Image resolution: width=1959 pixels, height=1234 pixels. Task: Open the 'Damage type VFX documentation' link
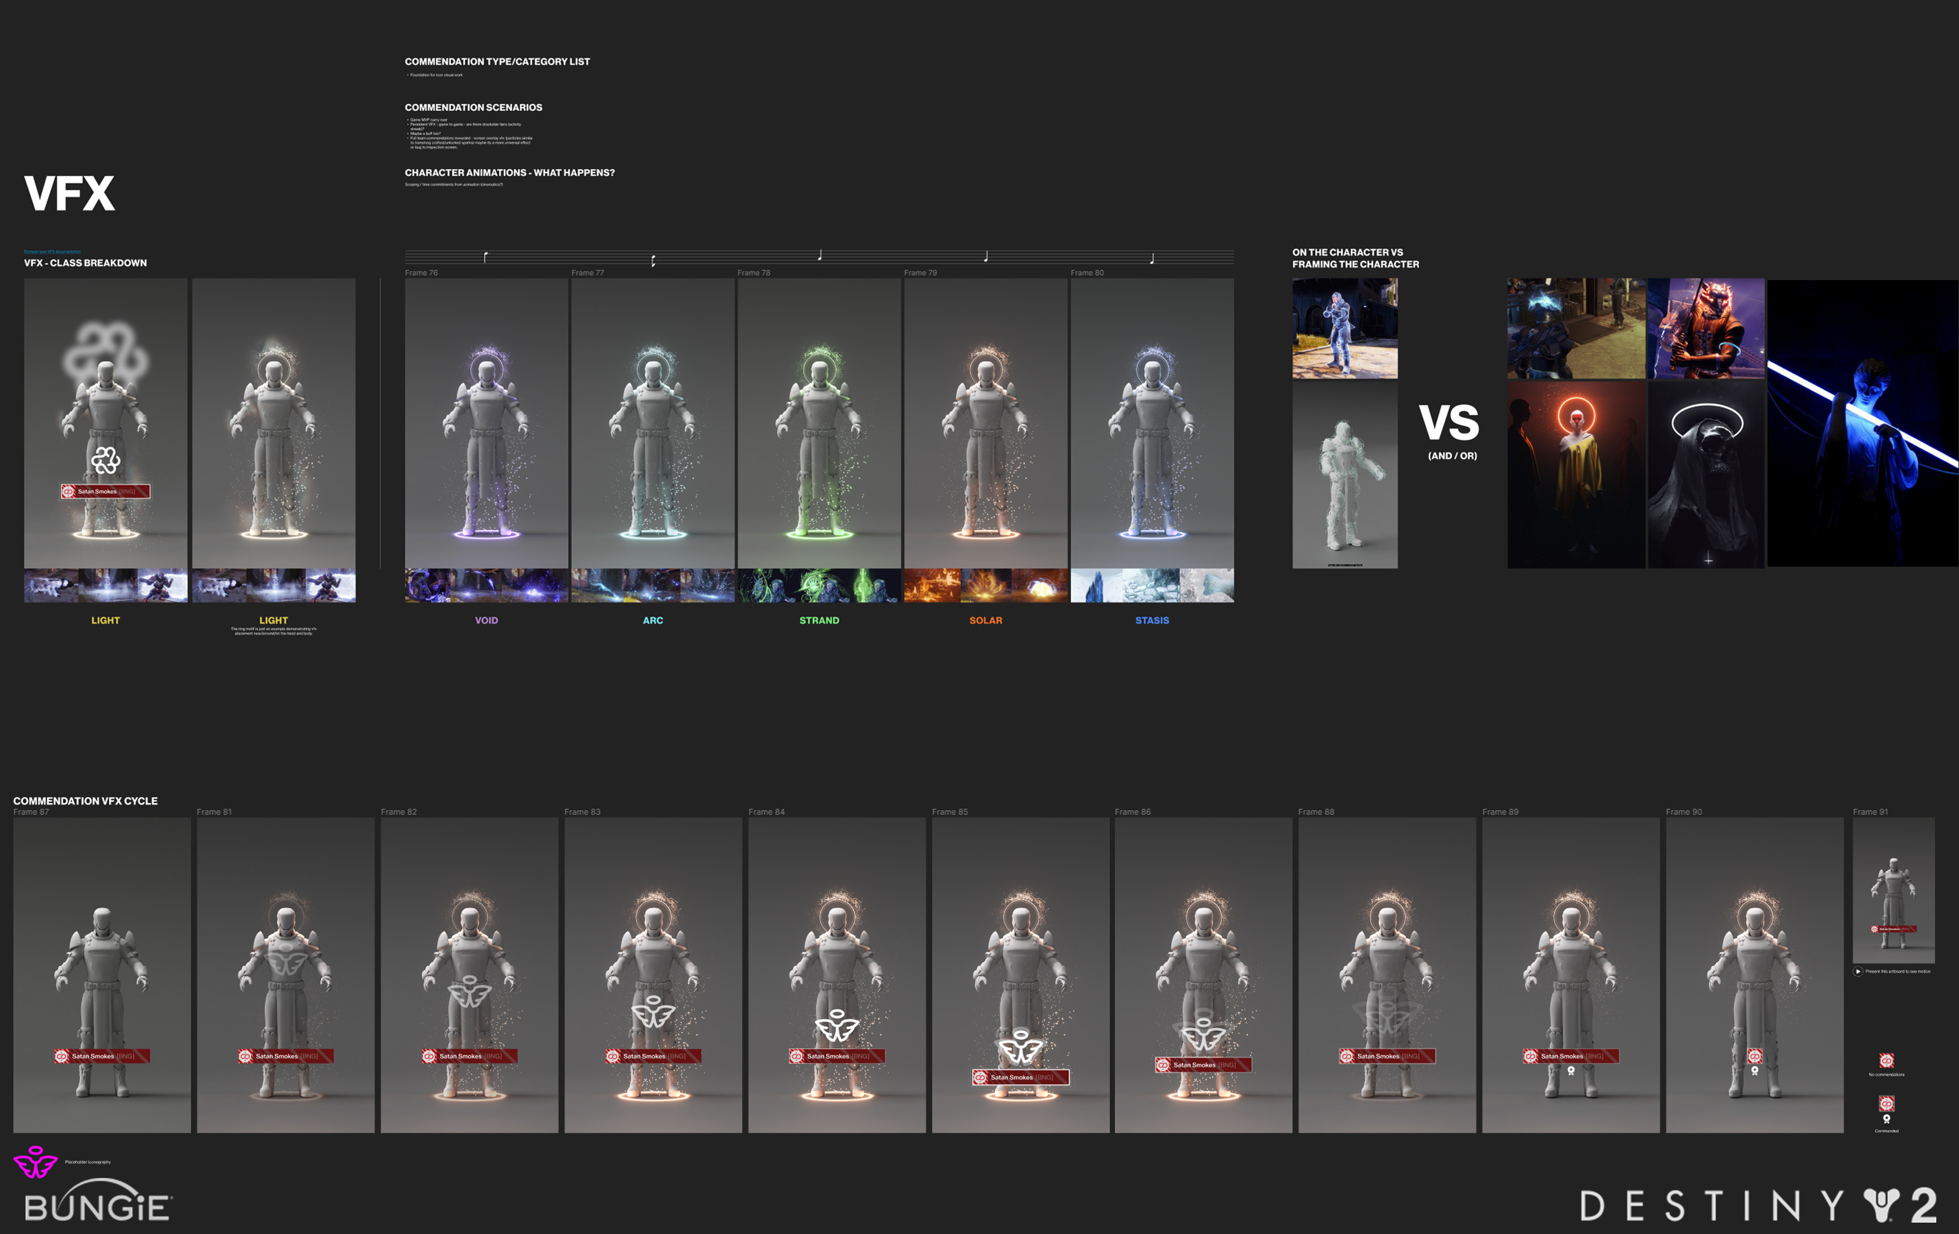52,252
